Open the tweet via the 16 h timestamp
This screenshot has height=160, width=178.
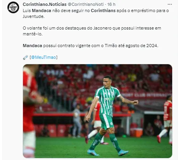[x=111, y=4]
